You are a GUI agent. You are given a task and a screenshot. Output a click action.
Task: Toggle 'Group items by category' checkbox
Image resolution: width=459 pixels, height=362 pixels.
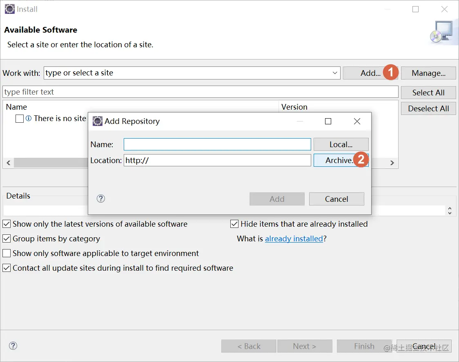[7, 239]
